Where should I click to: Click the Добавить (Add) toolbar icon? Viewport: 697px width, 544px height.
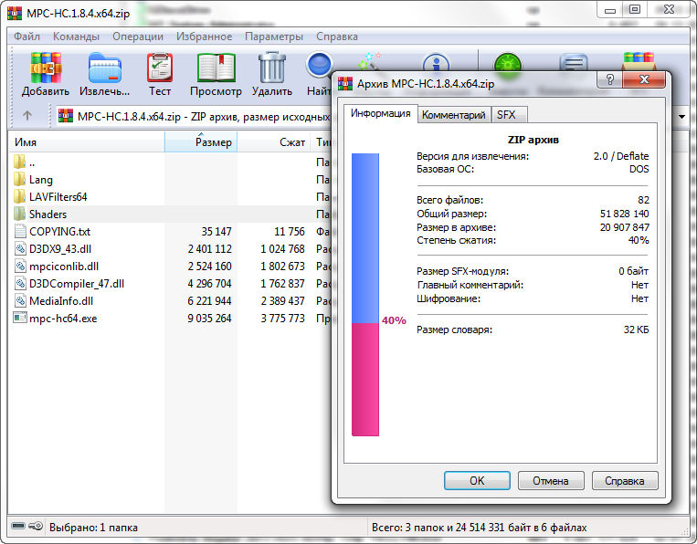coord(46,68)
